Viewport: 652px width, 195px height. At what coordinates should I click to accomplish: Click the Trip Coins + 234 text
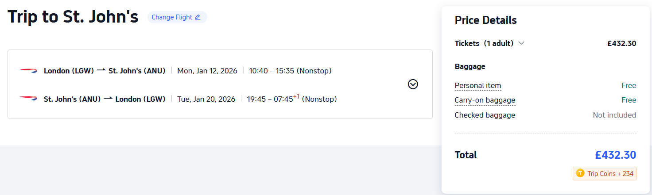tap(610, 174)
